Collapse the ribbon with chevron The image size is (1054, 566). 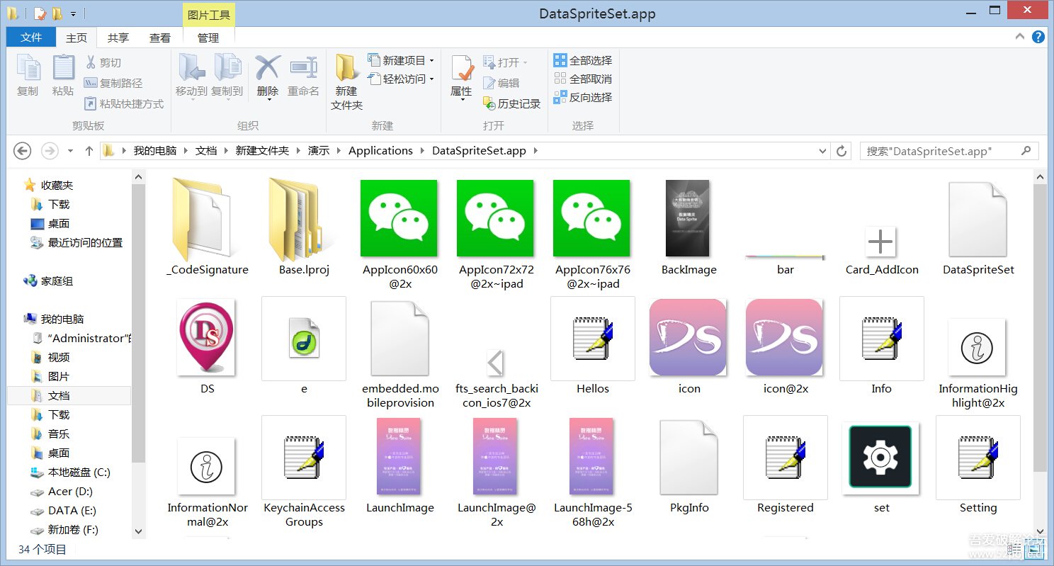click(x=1020, y=37)
